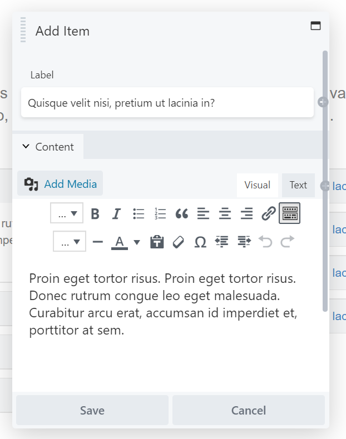Insert or edit a link
Screen dimensions: 346x439
268,214
